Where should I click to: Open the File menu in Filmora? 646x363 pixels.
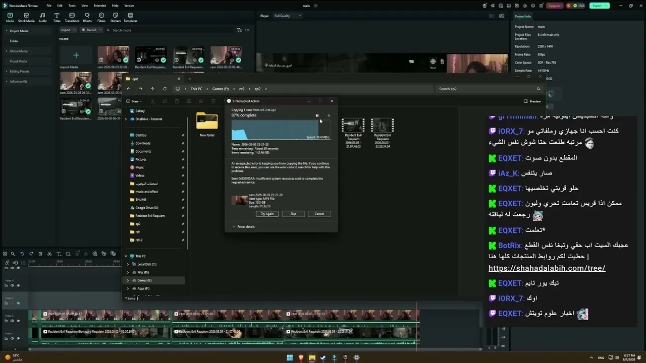(49, 6)
